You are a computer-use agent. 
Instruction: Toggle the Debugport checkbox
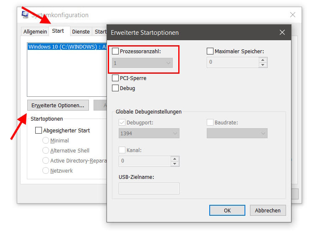(x=122, y=122)
